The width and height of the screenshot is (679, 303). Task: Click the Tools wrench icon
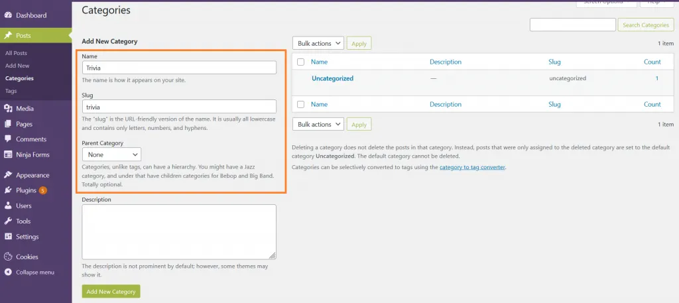(8, 221)
